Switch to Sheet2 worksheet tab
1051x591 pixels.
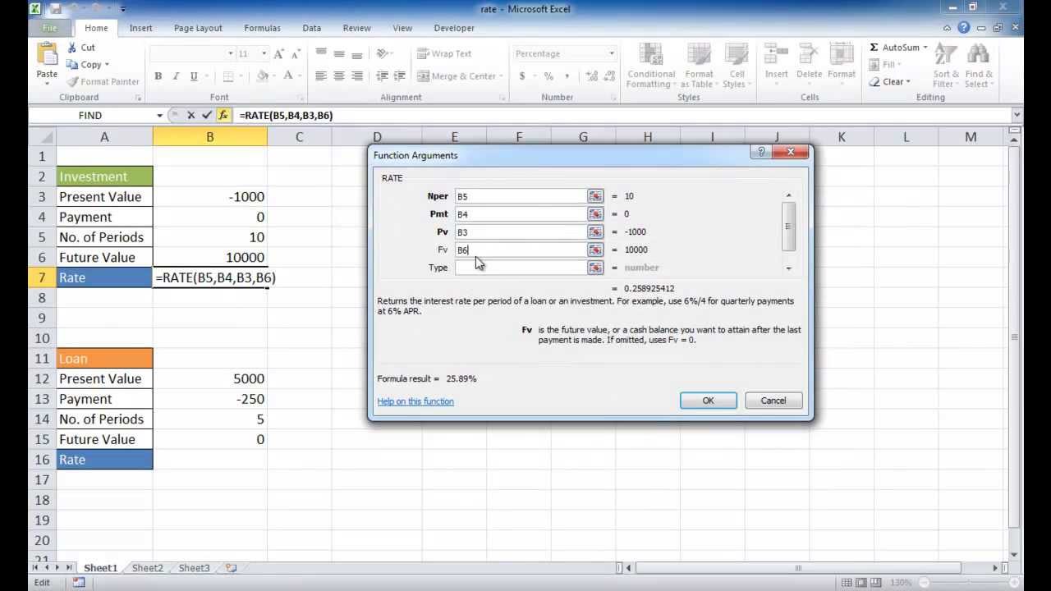pyautogui.click(x=147, y=568)
